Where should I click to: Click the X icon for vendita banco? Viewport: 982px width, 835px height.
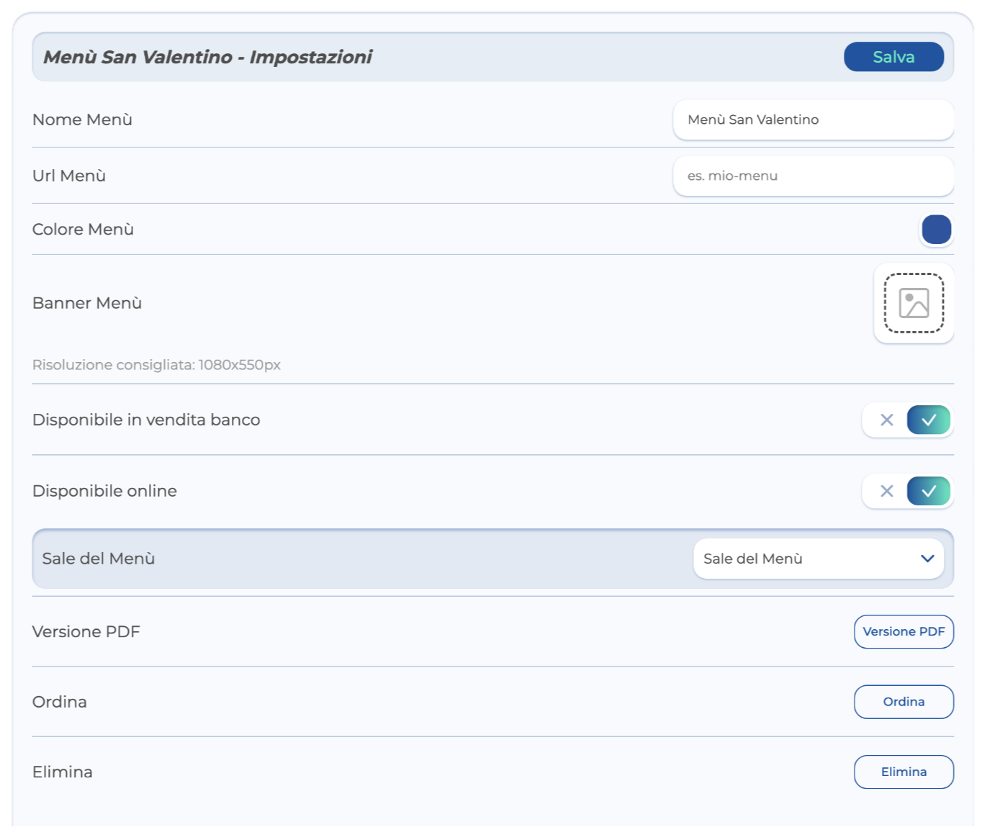tap(886, 420)
